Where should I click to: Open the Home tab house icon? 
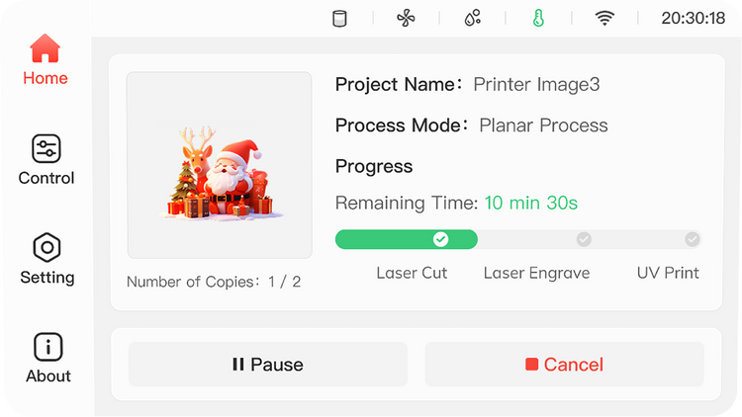(x=45, y=48)
